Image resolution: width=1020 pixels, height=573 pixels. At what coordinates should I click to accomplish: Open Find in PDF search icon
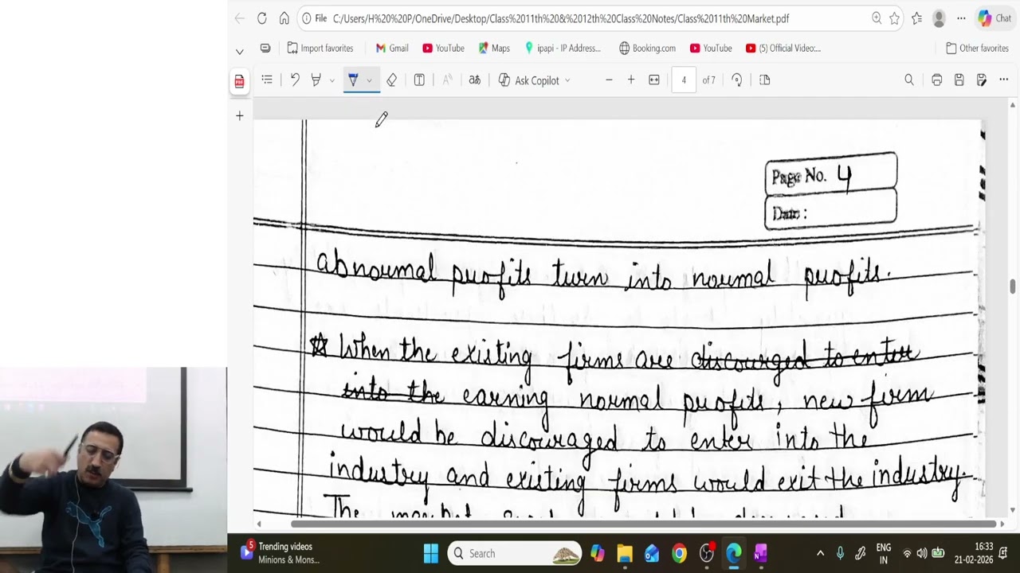point(909,80)
